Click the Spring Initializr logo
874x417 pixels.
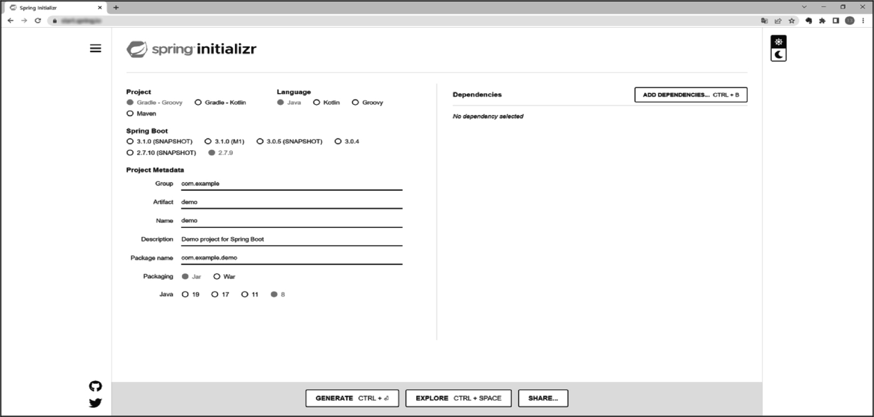[x=191, y=49]
